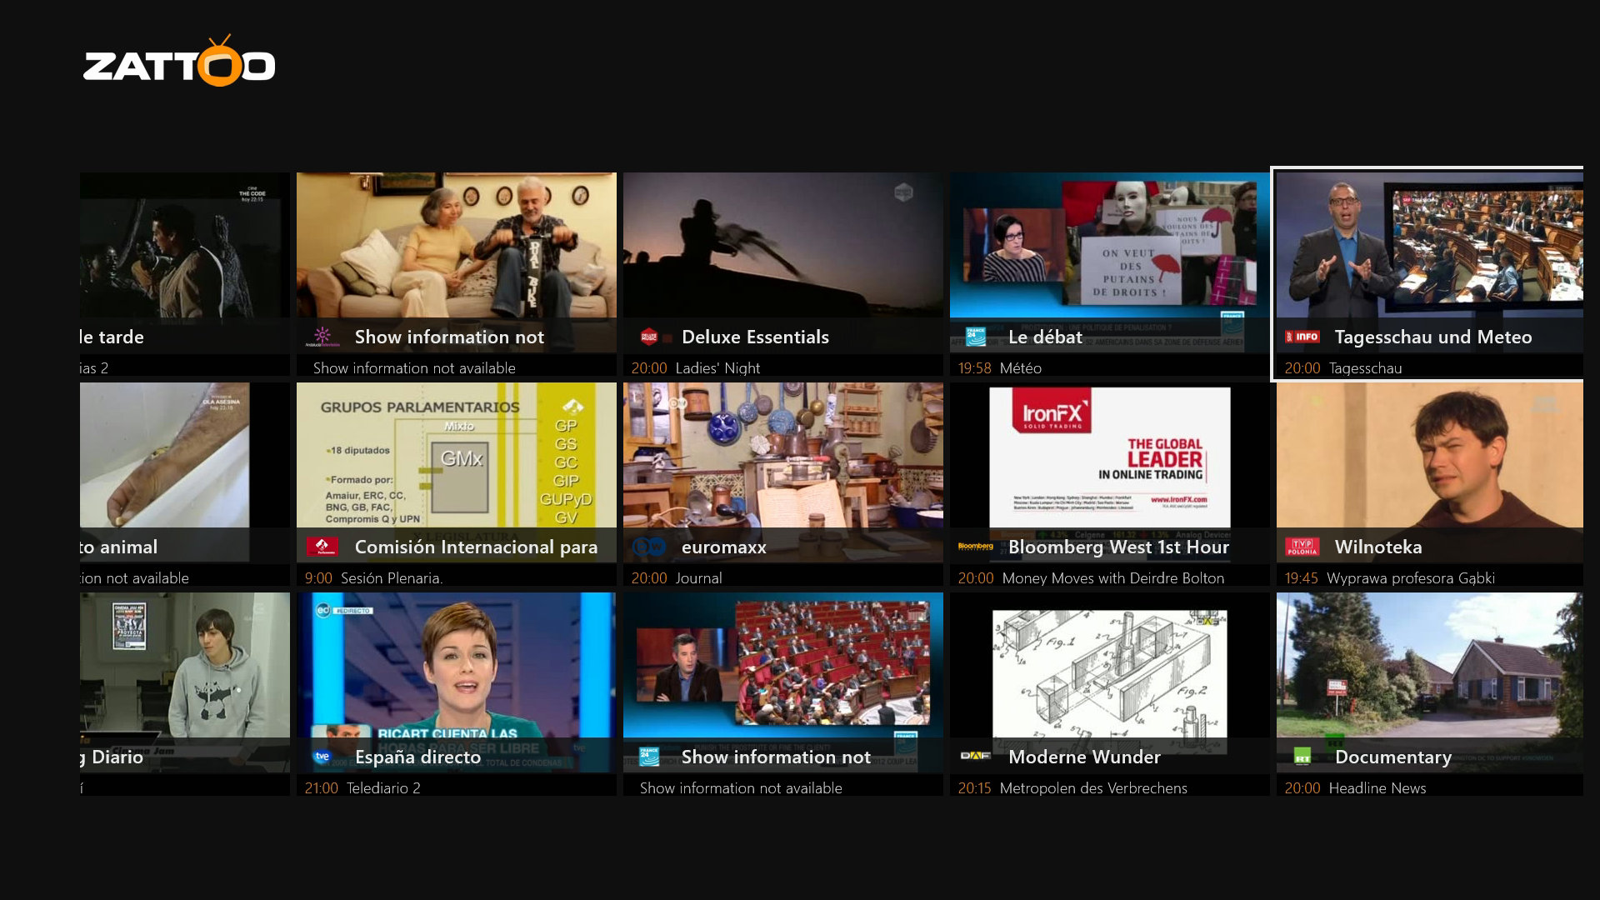The width and height of the screenshot is (1600, 900).
Task: Select the 'Wilnoteka' title
Action: point(1378,547)
